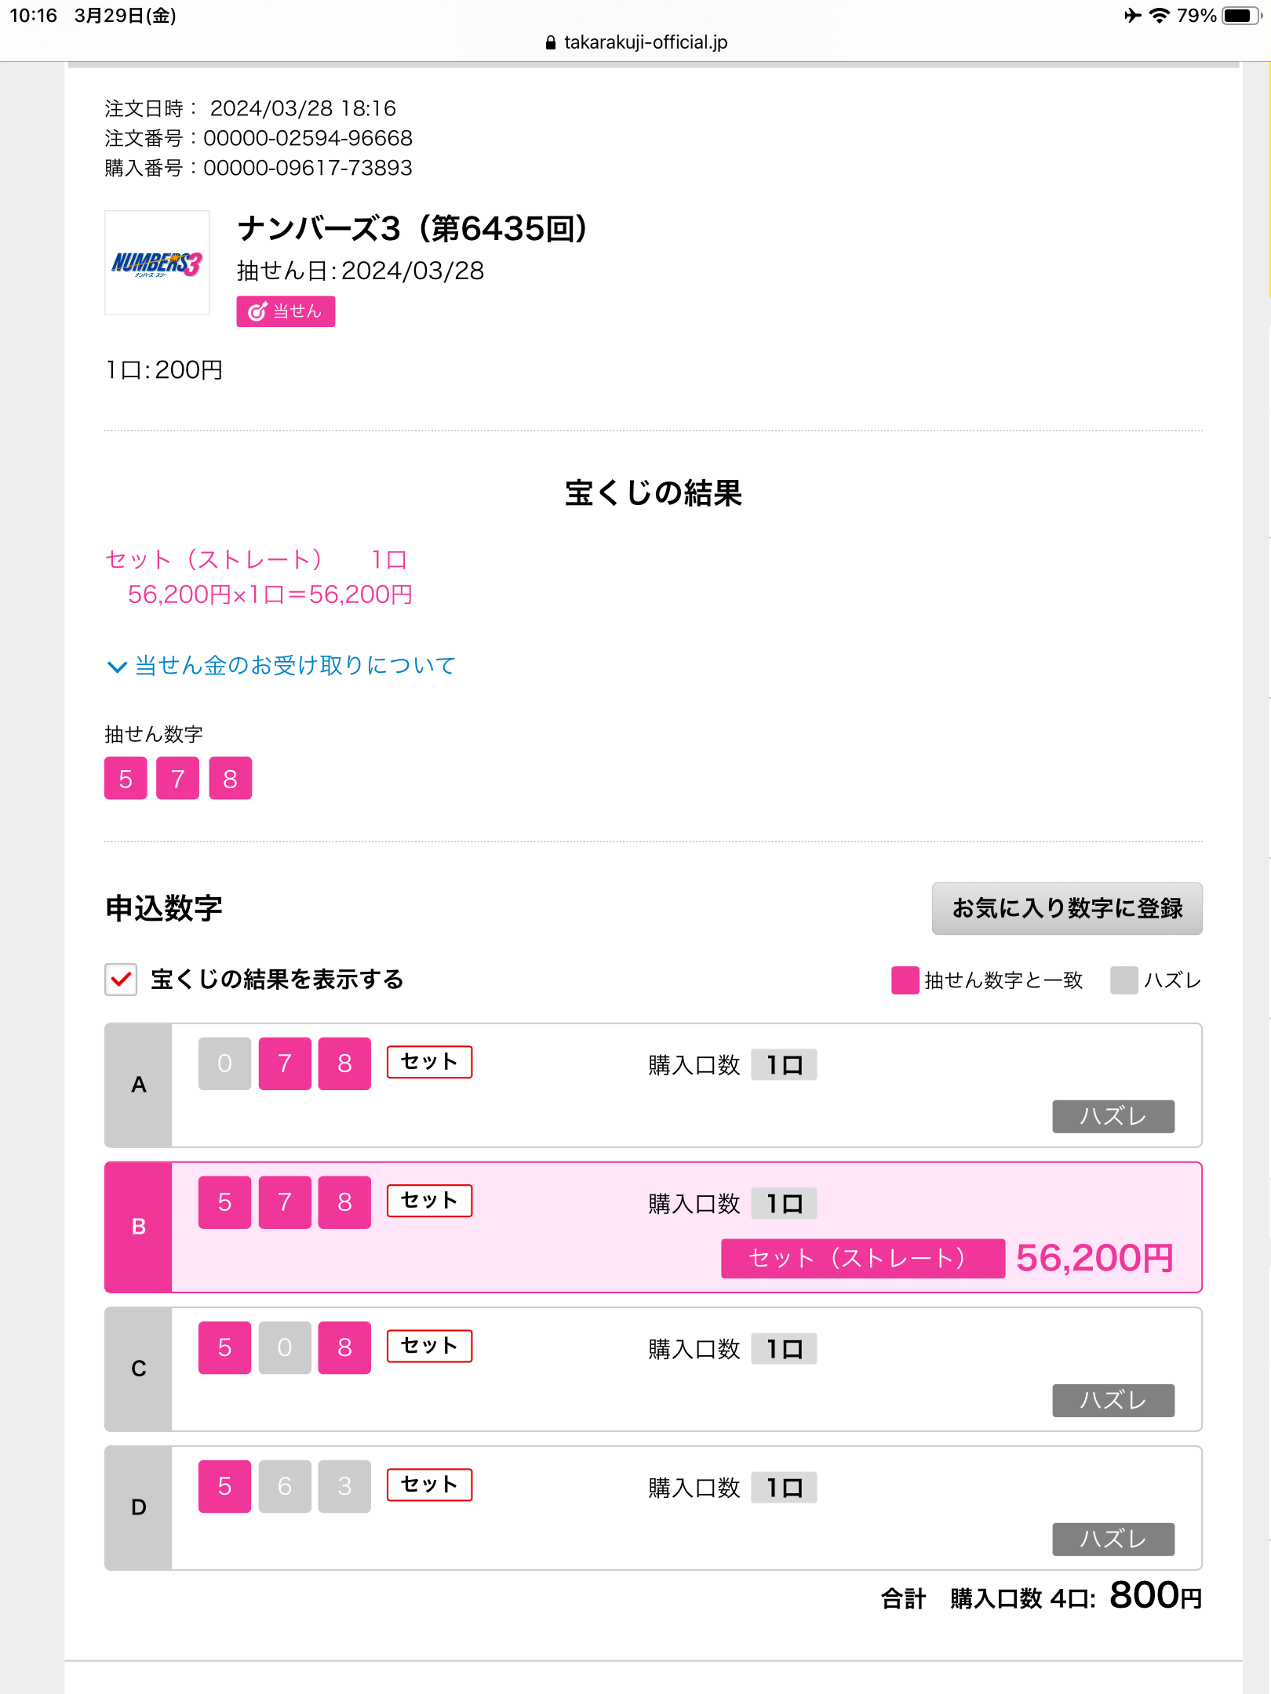Select winning row B label
The width and height of the screenshot is (1271, 1694).
[x=139, y=1227]
